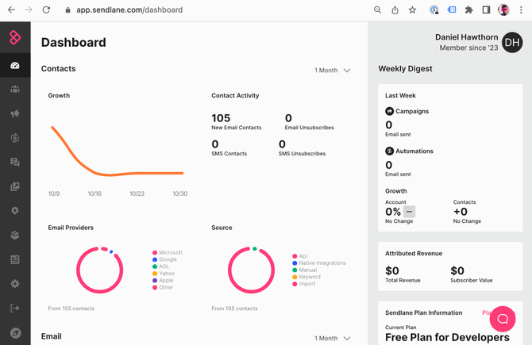Image resolution: width=532 pixels, height=345 pixels.
Task: Open the Email section 1 Month dropdown
Action: [333, 338]
